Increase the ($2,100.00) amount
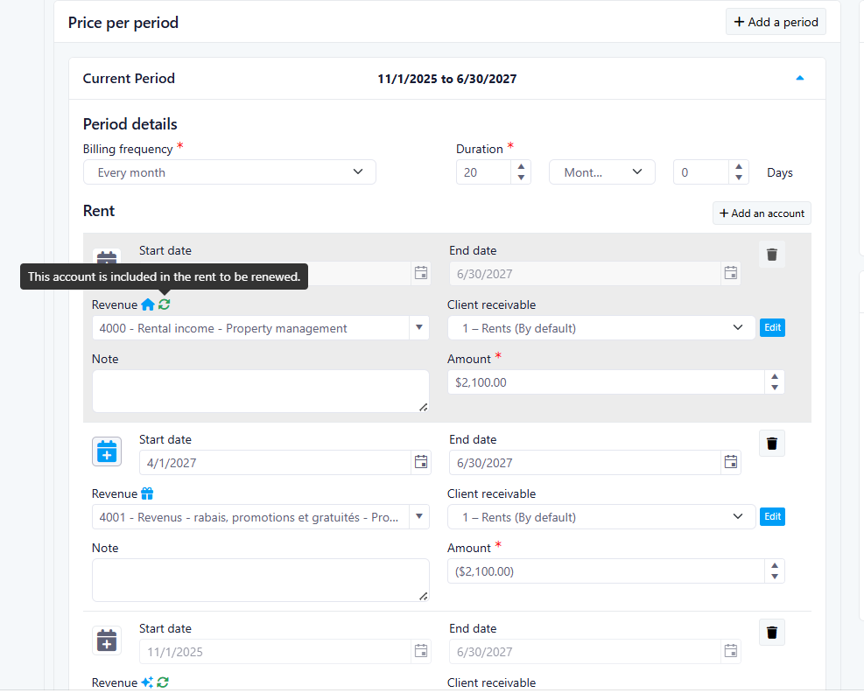Image resolution: width=864 pixels, height=693 pixels. coord(775,566)
